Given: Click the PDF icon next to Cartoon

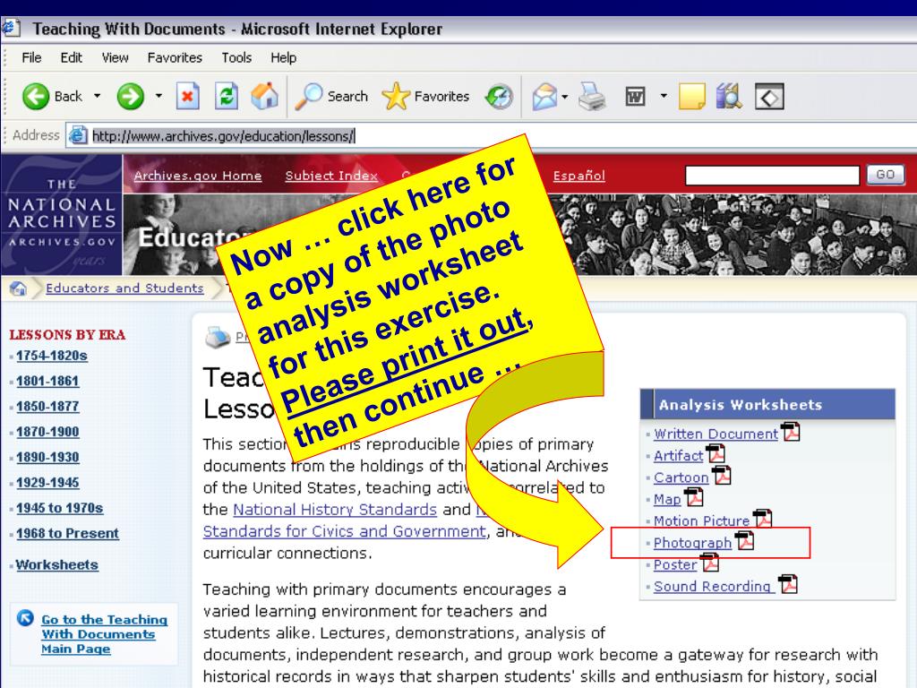Looking at the screenshot, I should (722, 476).
